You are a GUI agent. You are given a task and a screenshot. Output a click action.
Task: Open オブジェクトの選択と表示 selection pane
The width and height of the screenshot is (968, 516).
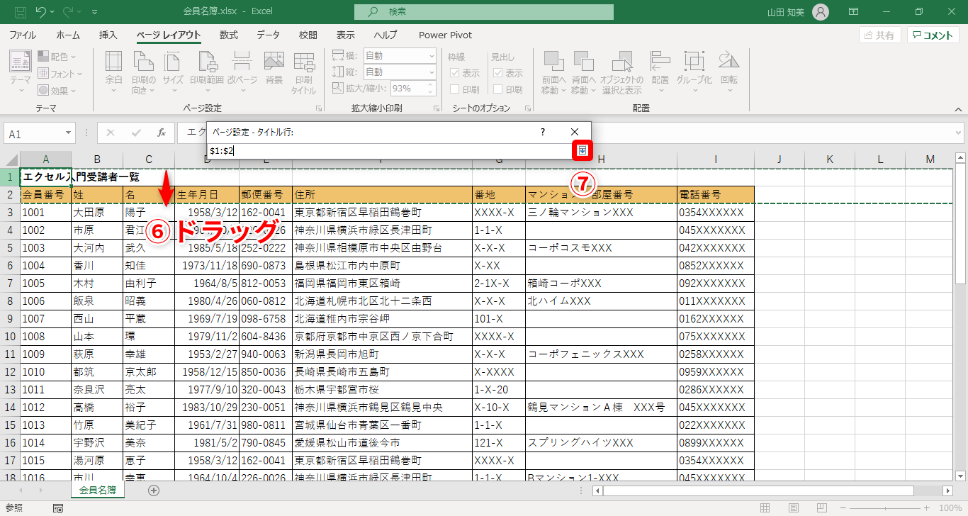pos(621,73)
